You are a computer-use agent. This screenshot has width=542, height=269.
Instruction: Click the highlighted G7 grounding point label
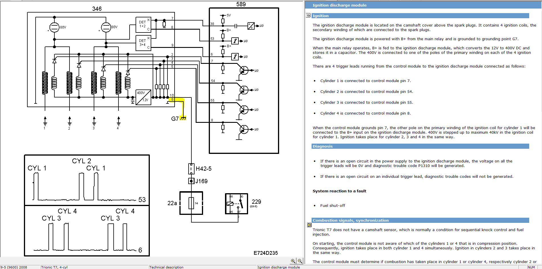(175, 119)
